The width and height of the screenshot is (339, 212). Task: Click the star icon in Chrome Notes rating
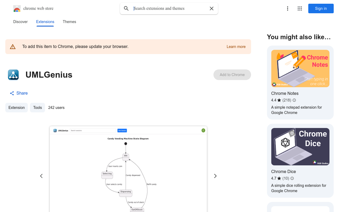279,100
